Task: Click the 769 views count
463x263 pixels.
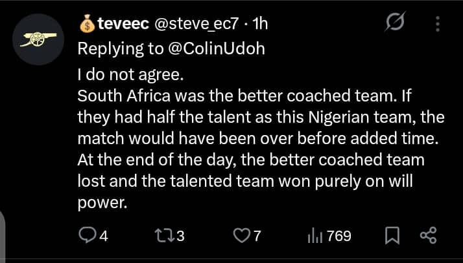Action: click(x=338, y=237)
